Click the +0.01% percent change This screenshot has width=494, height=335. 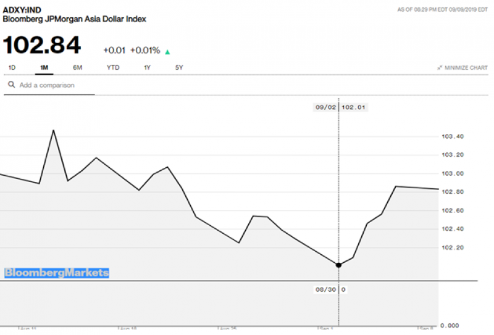145,51
